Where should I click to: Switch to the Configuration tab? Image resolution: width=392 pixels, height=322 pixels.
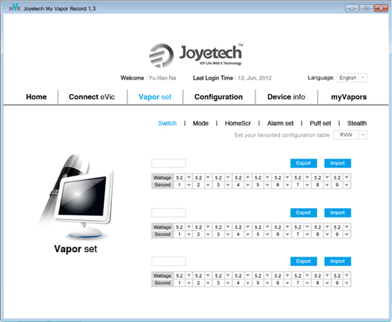click(x=219, y=97)
